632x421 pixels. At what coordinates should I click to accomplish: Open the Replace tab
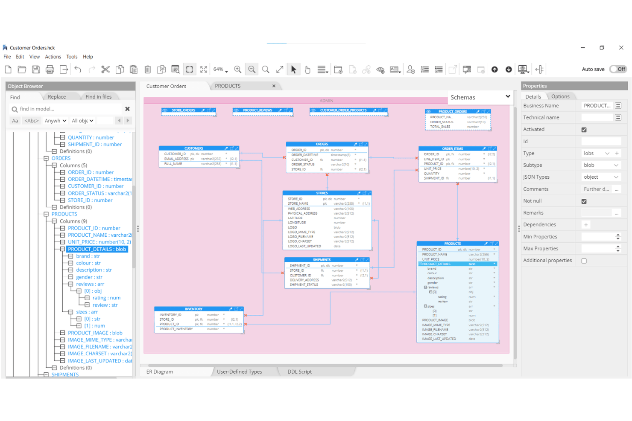[57, 97]
